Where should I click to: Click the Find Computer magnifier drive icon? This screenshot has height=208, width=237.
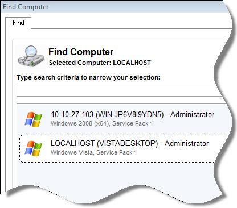[x=31, y=56]
